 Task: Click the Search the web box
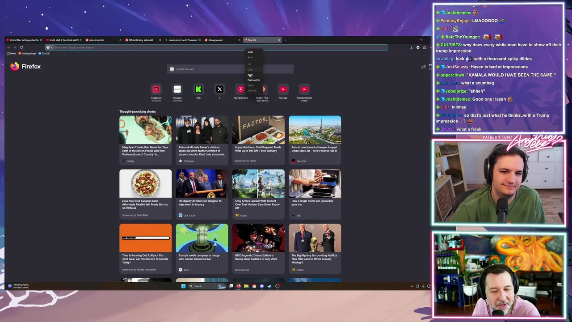(x=231, y=69)
